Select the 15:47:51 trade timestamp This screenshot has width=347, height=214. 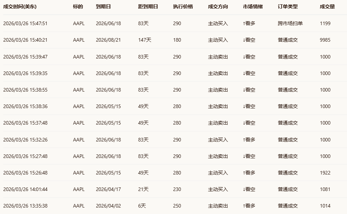[x=25, y=23]
